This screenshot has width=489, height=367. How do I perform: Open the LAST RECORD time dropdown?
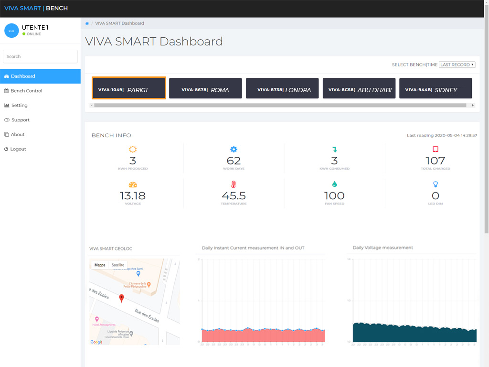click(x=457, y=65)
